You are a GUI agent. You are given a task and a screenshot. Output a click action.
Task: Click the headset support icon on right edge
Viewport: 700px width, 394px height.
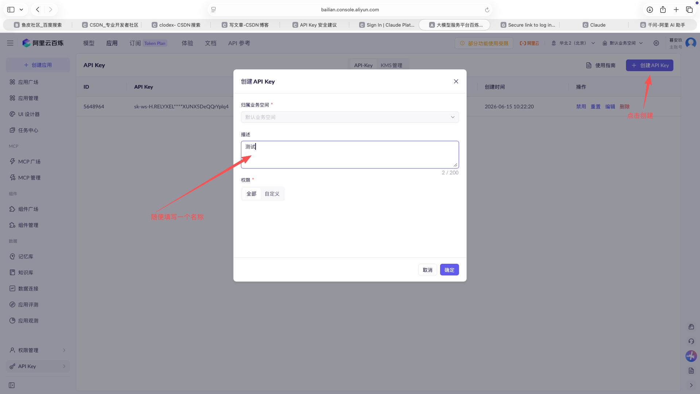point(691,341)
